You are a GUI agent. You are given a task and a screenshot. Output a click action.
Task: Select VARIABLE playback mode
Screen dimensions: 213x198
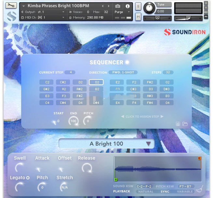pos(185,191)
